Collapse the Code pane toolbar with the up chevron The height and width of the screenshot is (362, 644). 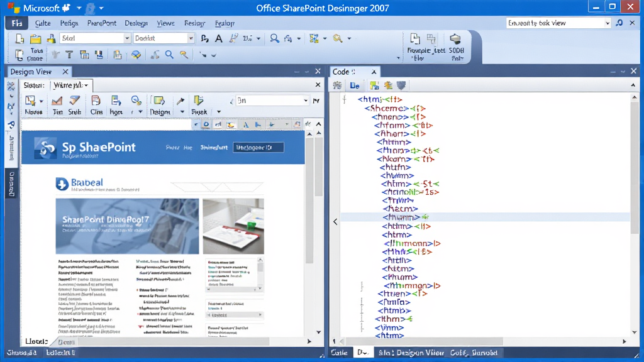(633, 85)
